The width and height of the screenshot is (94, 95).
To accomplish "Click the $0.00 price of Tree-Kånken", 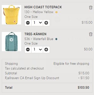I will coord(88,49).
